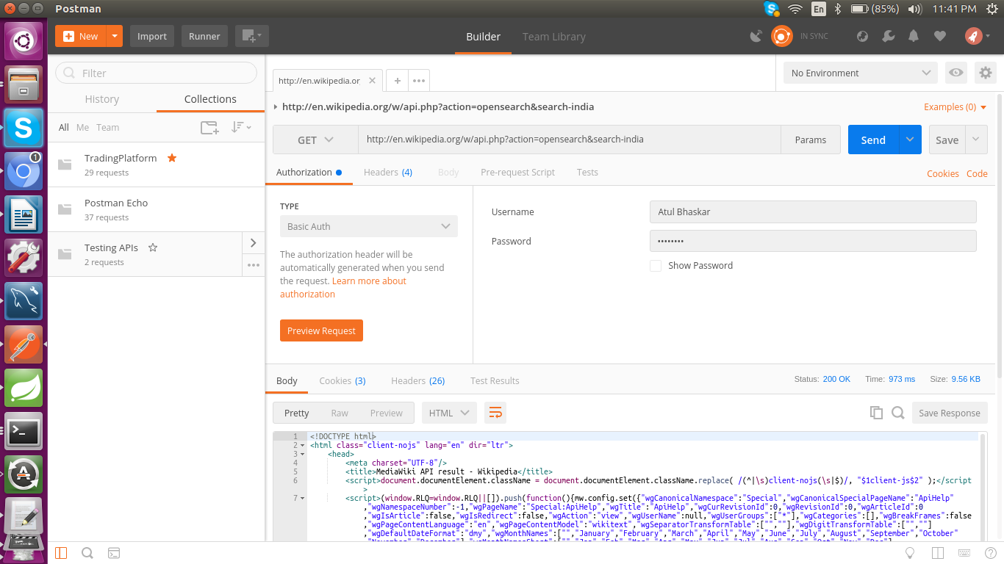The width and height of the screenshot is (1004, 564).
Task: Close the en.wikipedia.org request tab
Action: click(373, 81)
